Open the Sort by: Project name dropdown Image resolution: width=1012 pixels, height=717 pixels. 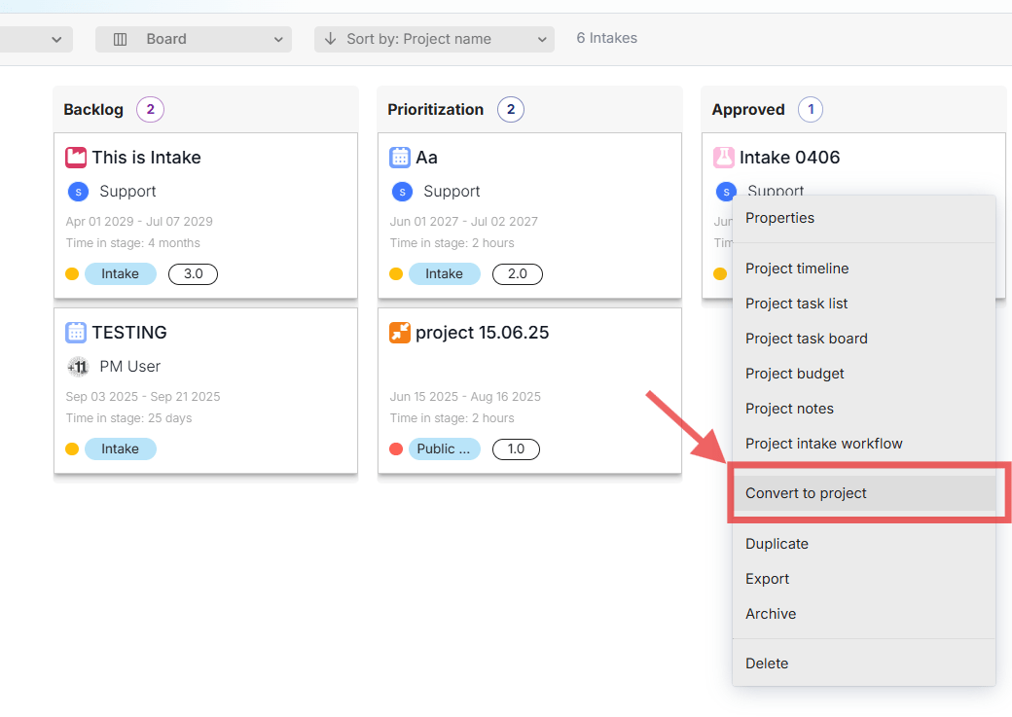point(434,39)
